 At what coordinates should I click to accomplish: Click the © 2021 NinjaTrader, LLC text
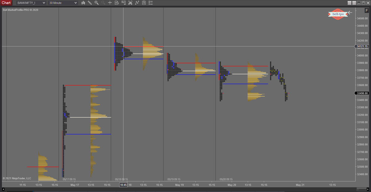[x=17, y=178]
